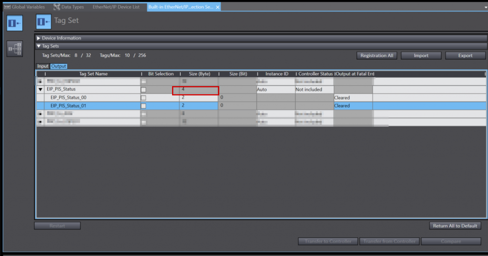Click the Tag Set header icon
Viewport: 488px width, 256px height.
[x=44, y=21]
